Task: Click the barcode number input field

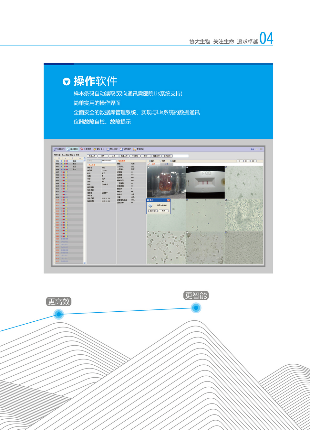Action: click(108, 161)
